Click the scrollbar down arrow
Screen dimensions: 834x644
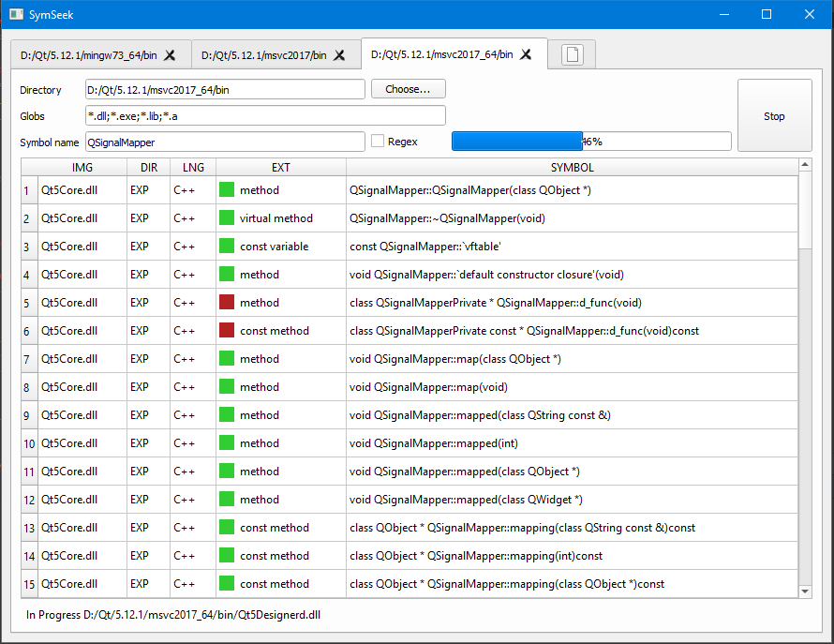[x=805, y=592]
